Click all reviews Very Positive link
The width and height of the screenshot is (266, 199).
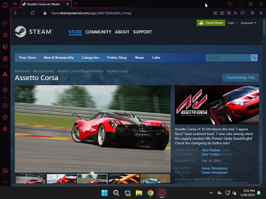pos(211,154)
